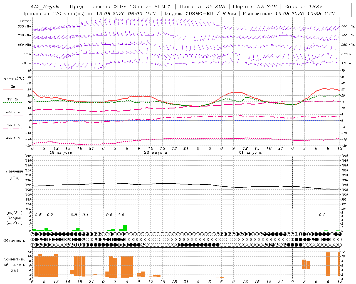Click the station name Alk_Biysk in the header
The image size is (356, 284).
point(44,7)
